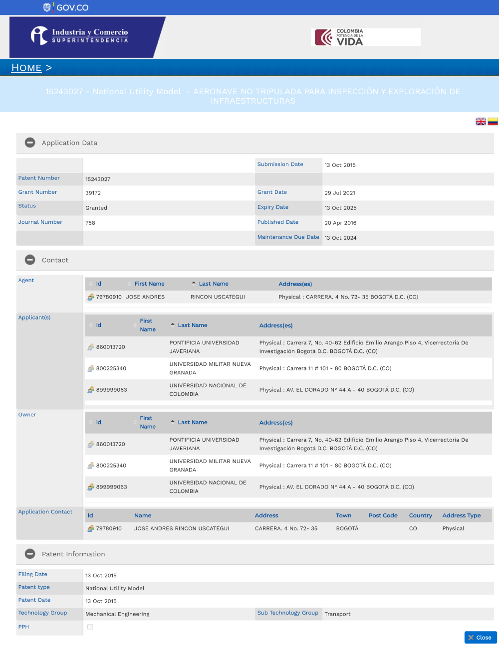
Task: Sort the Agent table by Last Name
Action: click(x=213, y=284)
